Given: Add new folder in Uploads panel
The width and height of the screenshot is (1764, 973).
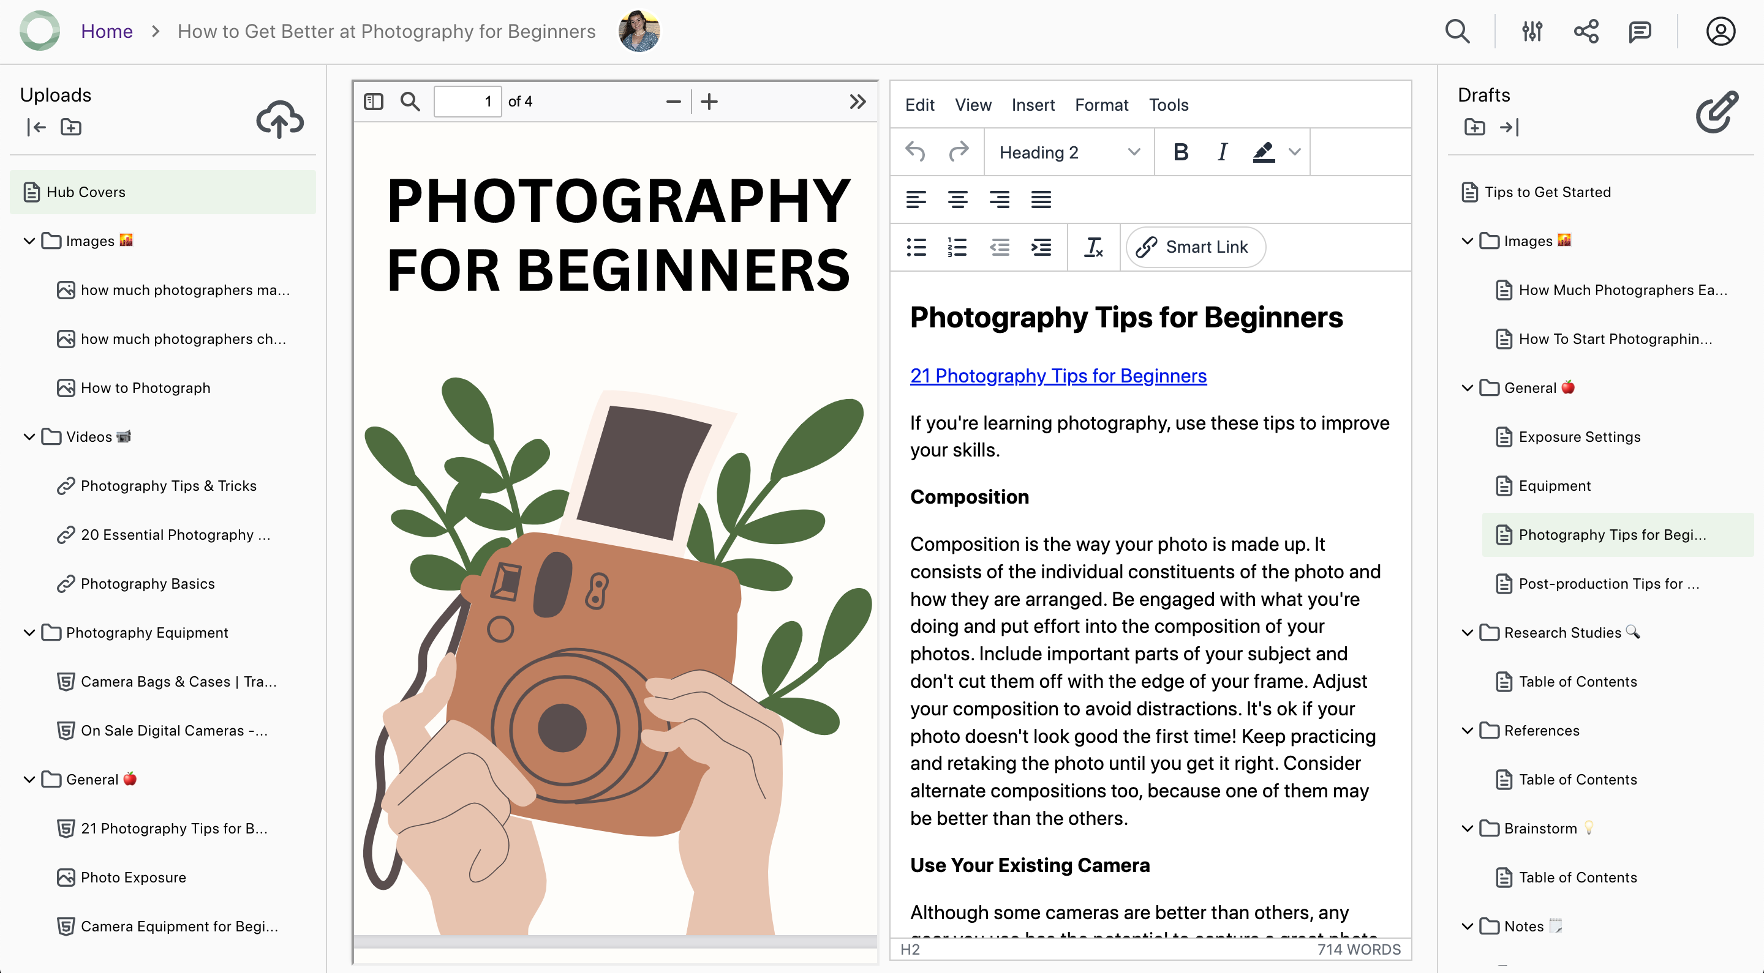Looking at the screenshot, I should pos(70,127).
